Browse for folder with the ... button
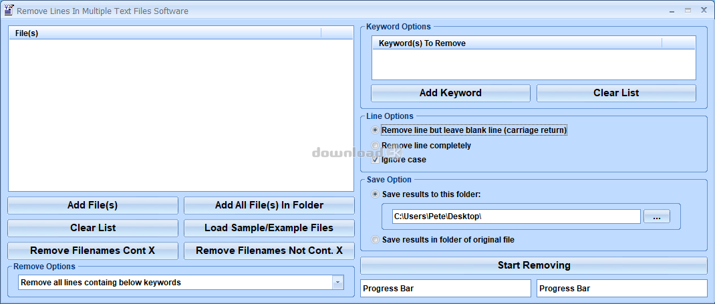 click(x=657, y=216)
